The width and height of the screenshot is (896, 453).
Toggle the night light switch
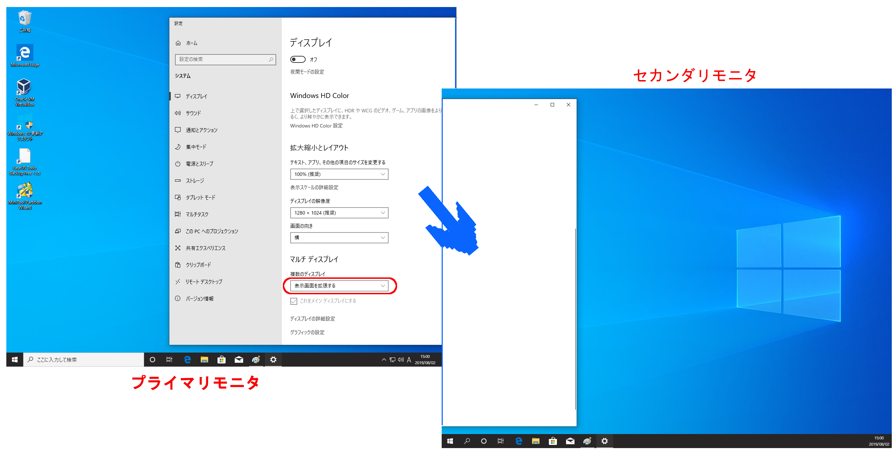(x=298, y=59)
